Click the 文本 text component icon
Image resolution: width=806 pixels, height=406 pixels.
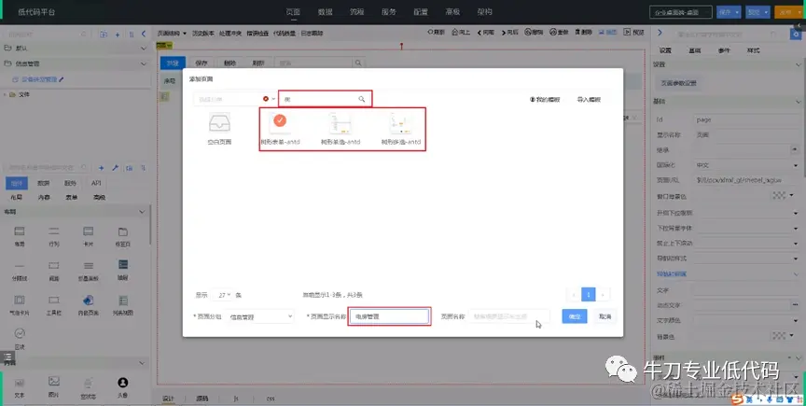tap(20, 383)
